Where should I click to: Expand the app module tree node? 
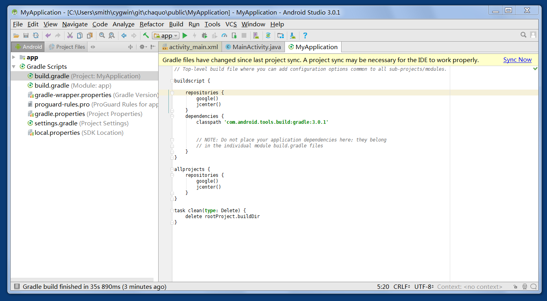pyautogui.click(x=14, y=57)
